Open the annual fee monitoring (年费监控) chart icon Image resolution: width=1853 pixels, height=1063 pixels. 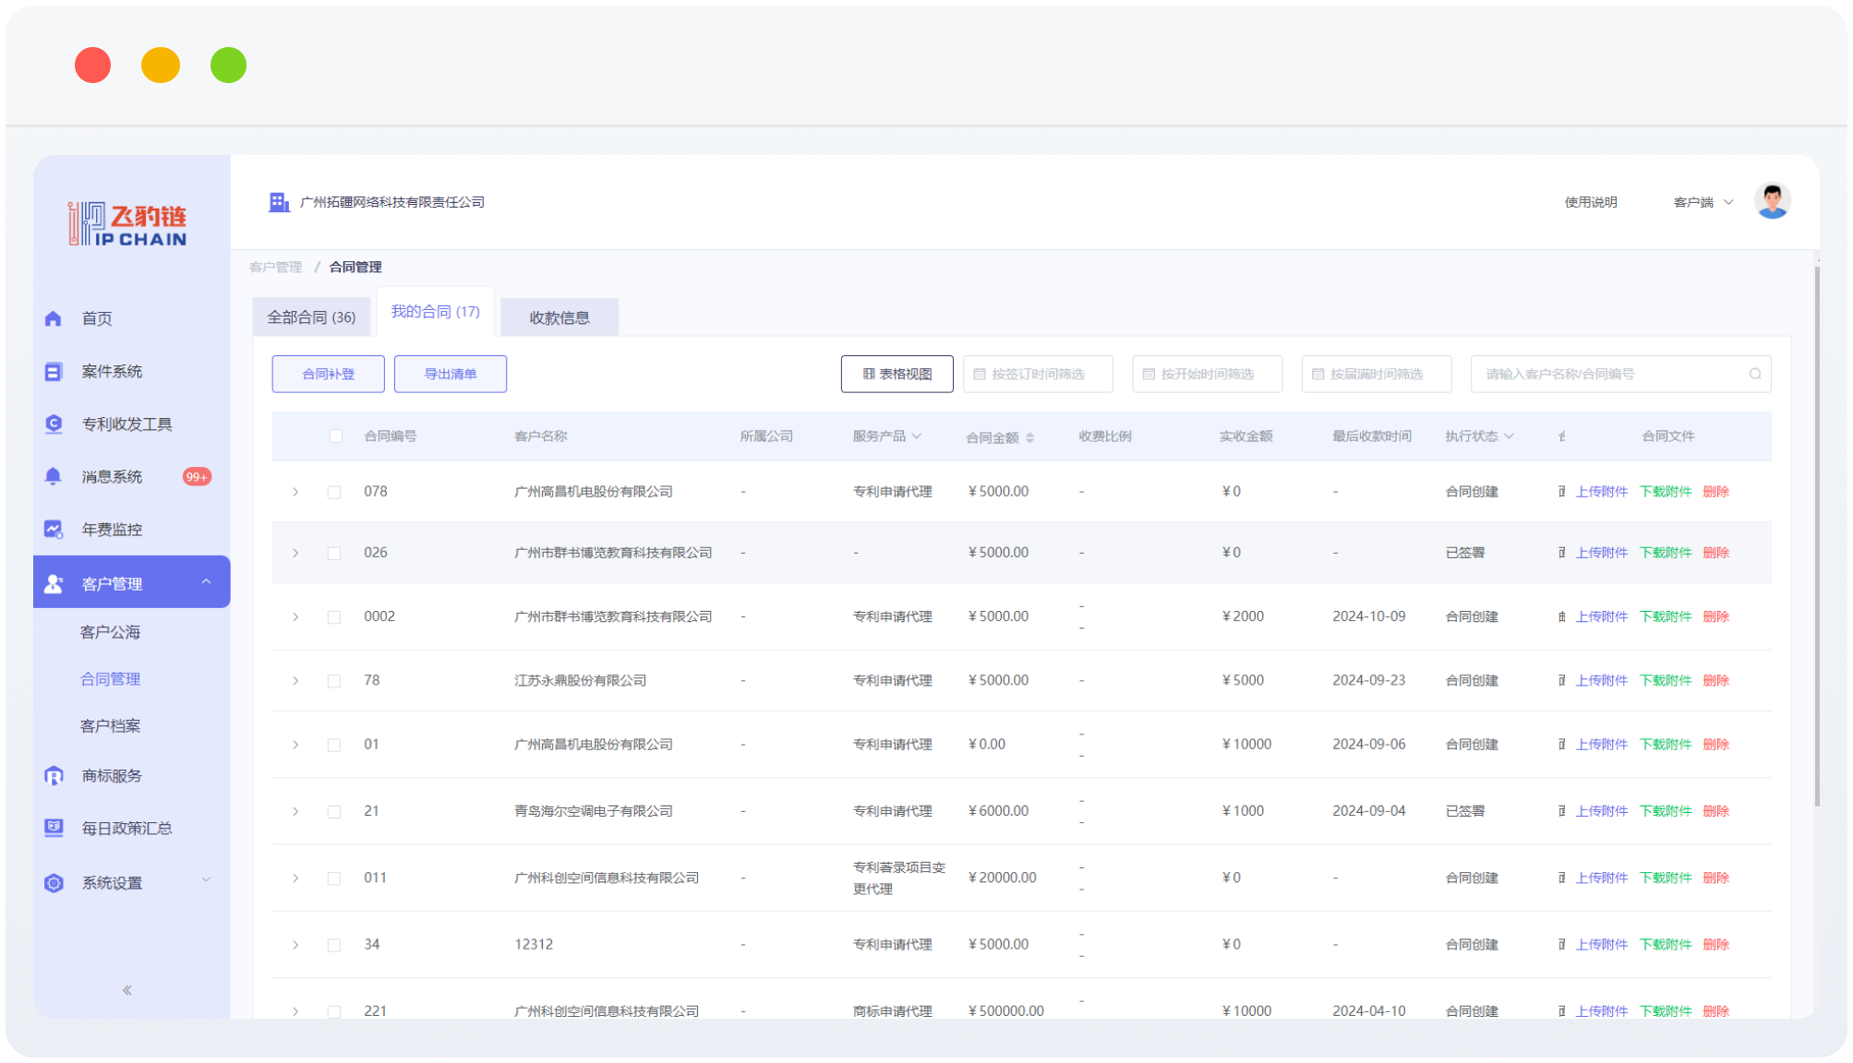pyautogui.click(x=53, y=529)
